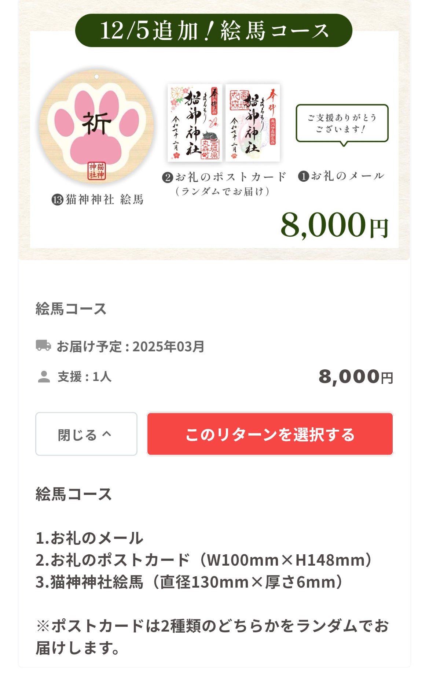Click お届け予定 : 2025年03月 text
Screen dimensions: 429x677
click(x=130, y=346)
